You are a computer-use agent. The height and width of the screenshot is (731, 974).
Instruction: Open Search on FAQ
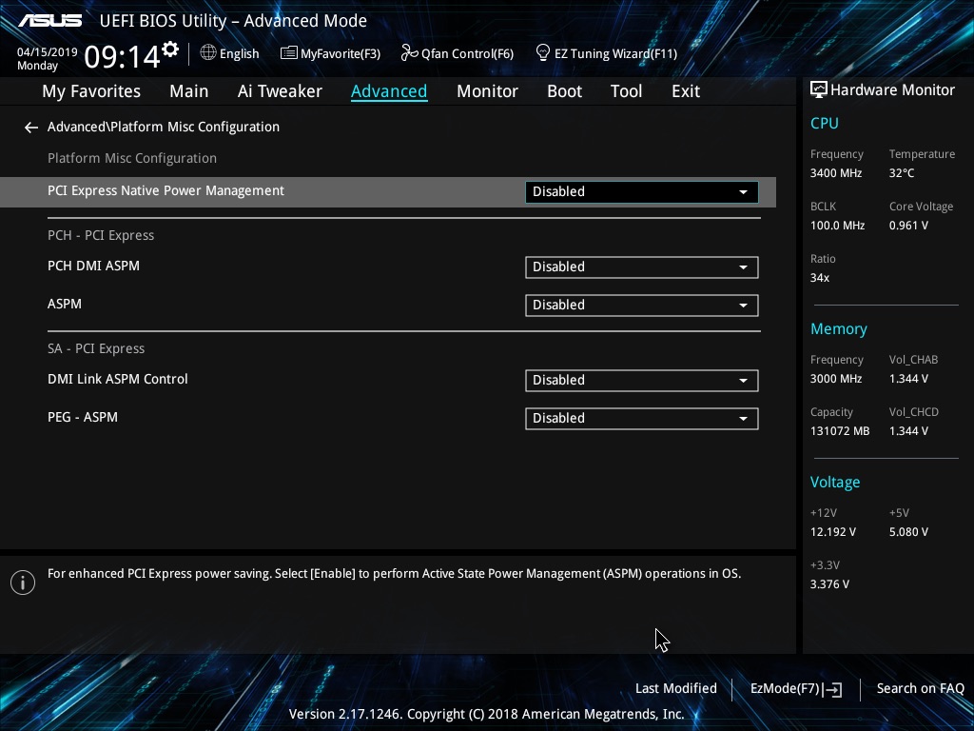click(x=920, y=689)
